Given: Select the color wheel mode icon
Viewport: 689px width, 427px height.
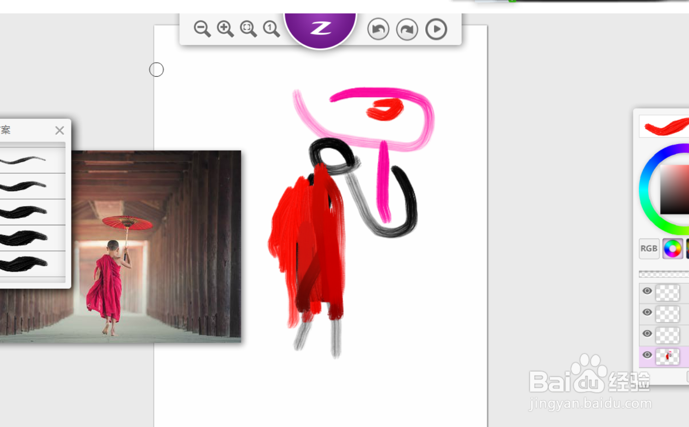Looking at the screenshot, I should (672, 249).
